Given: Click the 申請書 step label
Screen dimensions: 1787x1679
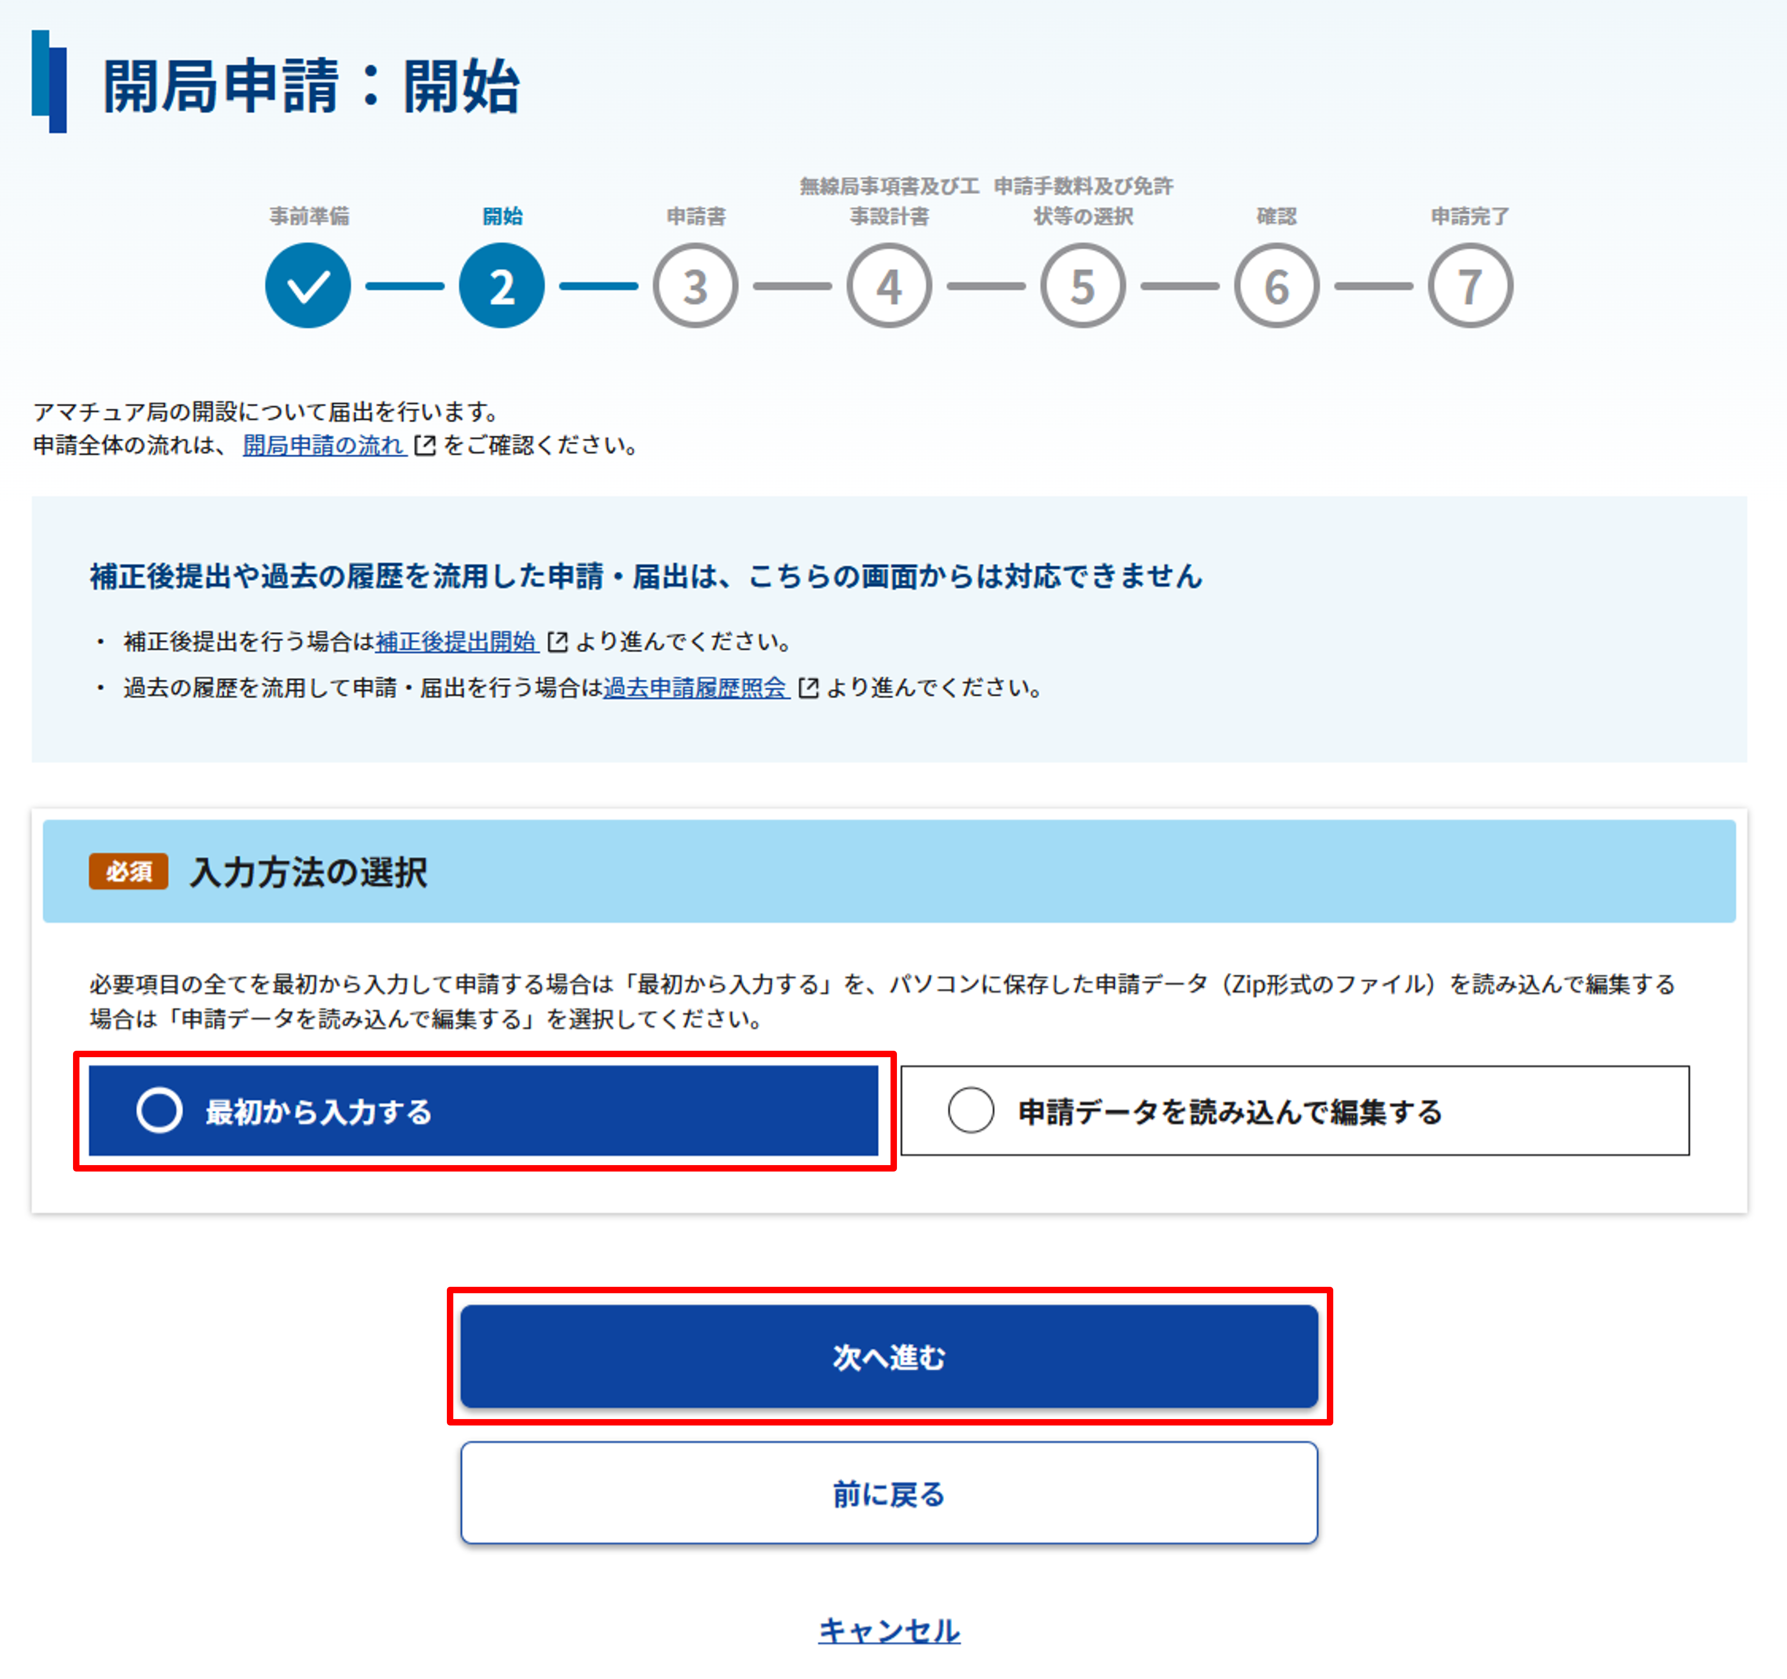Looking at the screenshot, I should [x=696, y=216].
